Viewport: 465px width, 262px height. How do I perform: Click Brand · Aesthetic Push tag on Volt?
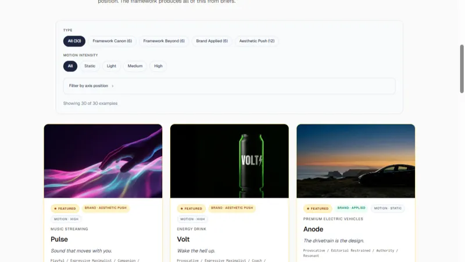point(232,208)
